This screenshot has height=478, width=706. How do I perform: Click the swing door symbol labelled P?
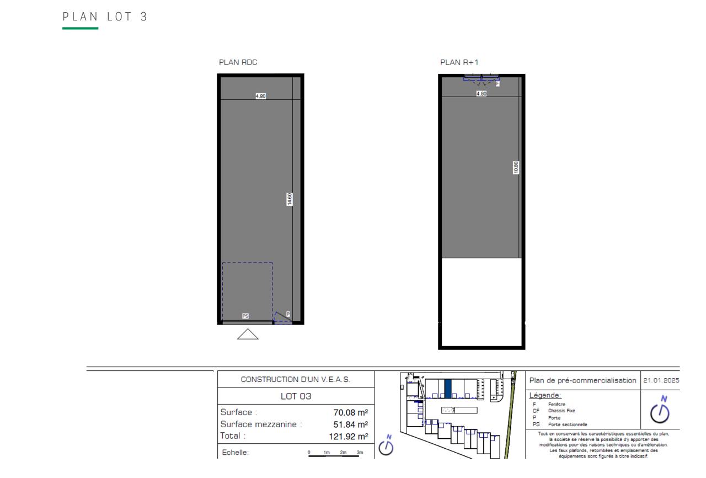tap(282, 317)
